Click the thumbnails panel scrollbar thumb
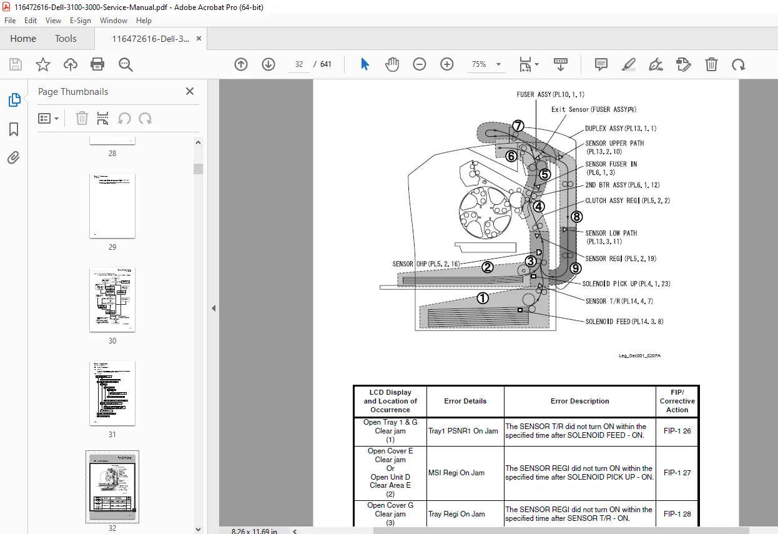The width and height of the screenshot is (778, 534). [x=199, y=169]
